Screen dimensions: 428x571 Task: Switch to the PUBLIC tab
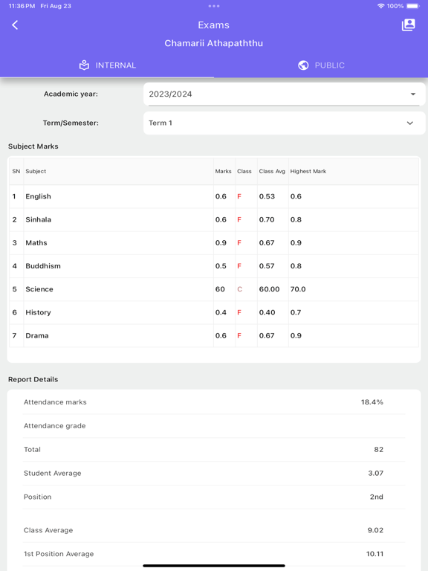(x=321, y=65)
